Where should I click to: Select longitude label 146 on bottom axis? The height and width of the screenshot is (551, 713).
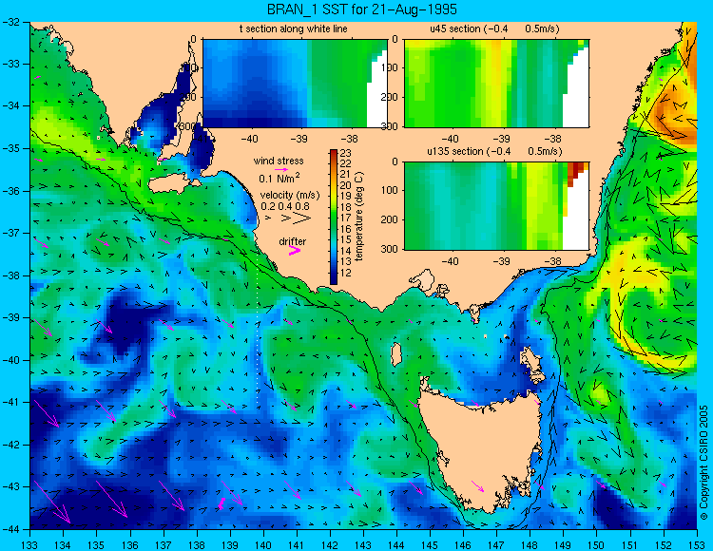click(x=463, y=544)
